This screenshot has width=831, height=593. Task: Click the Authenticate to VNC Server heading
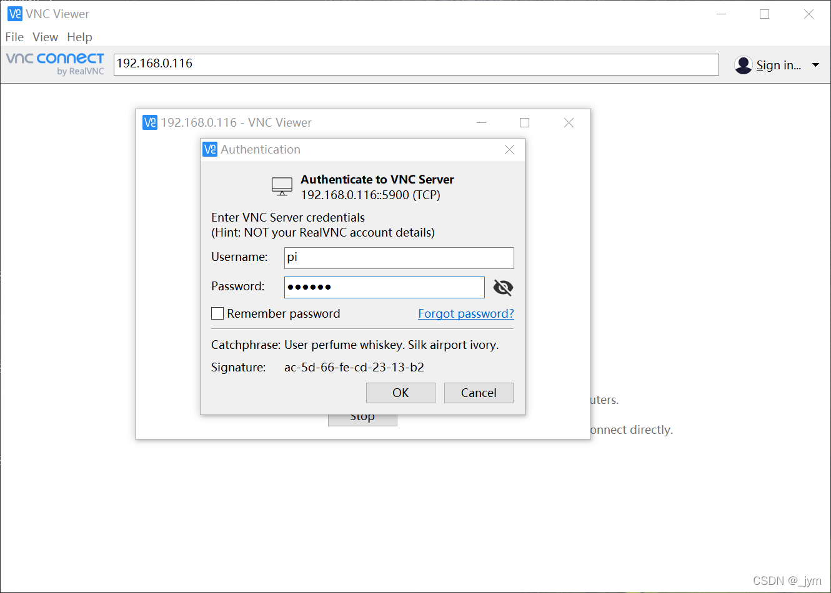[377, 179]
